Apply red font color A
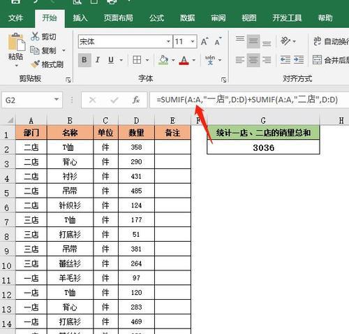Image resolution: width=349 pixels, height=334 pixels. (x=184, y=60)
